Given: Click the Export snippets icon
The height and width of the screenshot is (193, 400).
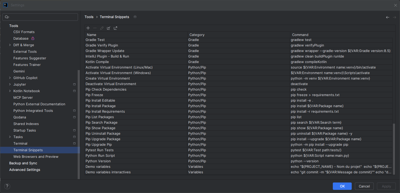Looking at the screenshot, I should click(x=115, y=28).
